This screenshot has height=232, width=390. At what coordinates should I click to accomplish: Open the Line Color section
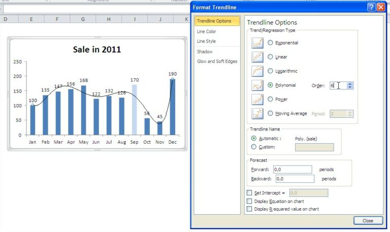click(x=206, y=31)
